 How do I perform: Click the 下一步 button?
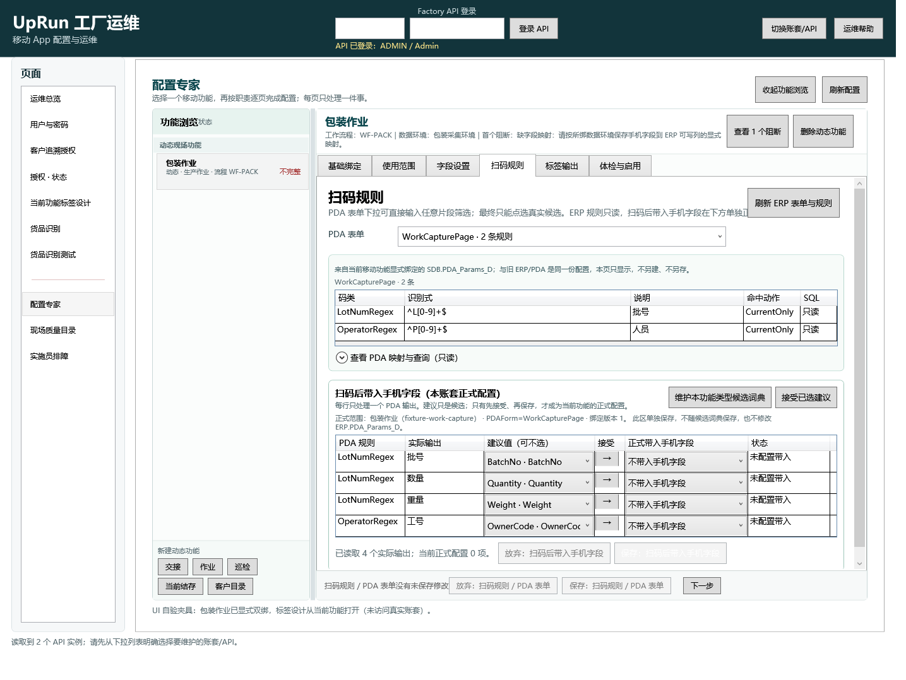click(701, 585)
